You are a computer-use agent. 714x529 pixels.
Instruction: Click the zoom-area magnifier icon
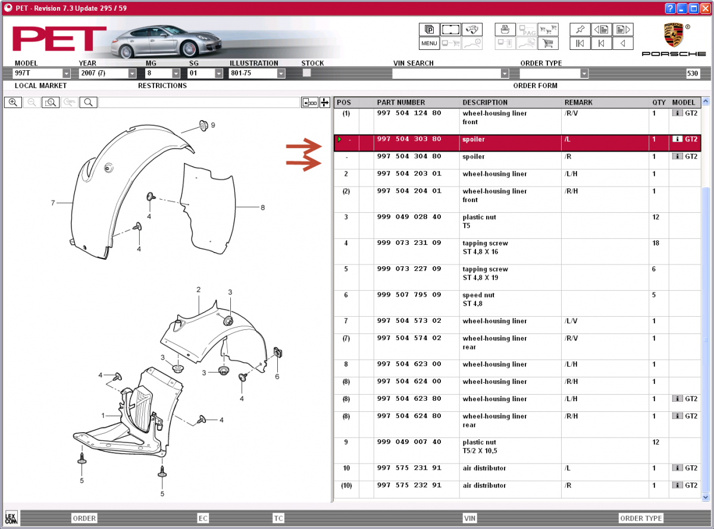tap(51, 102)
